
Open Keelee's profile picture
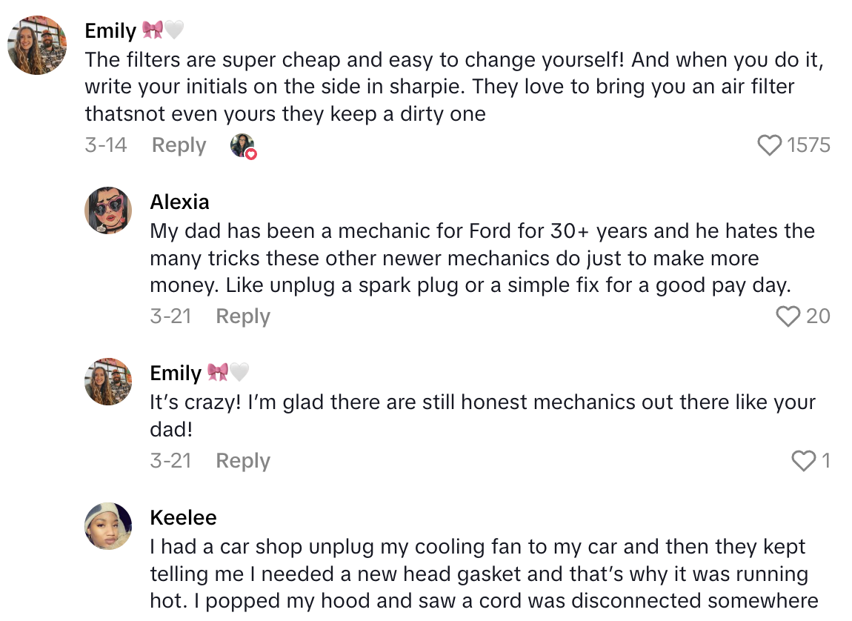click(x=108, y=526)
